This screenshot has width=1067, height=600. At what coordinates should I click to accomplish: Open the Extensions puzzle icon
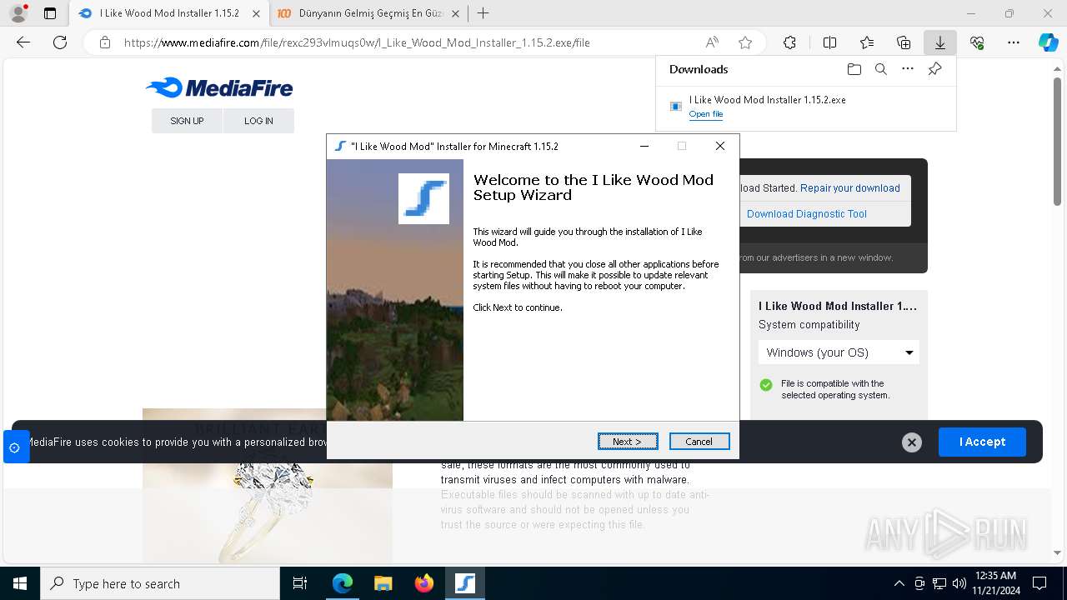click(789, 42)
